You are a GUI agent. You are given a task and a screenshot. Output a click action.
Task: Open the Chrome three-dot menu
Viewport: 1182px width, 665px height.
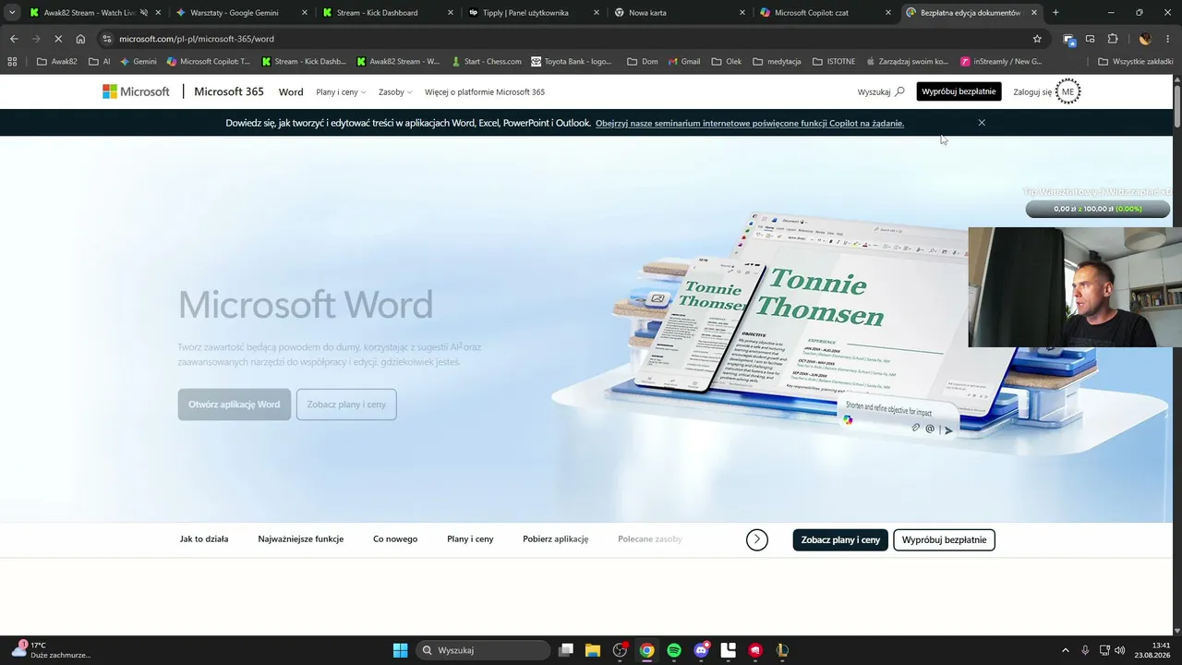coord(1167,39)
